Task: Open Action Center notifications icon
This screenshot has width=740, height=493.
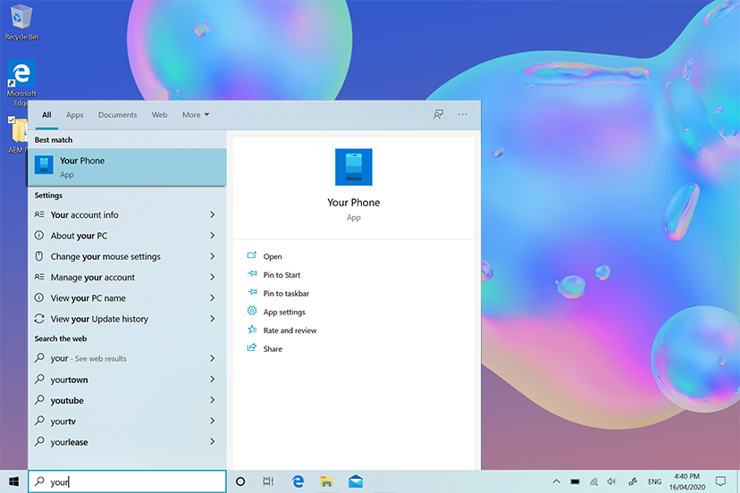Action: (720, 481)
